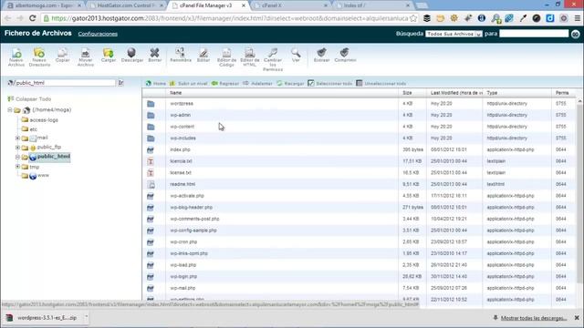Select access-logs in the folder tree
584x328 pixels.
coord(44,120)
